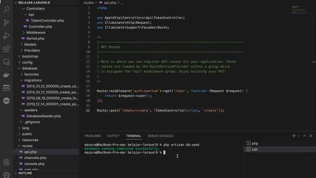Open the Extensions view
This screenshot has height=178, width=316.
6,48
